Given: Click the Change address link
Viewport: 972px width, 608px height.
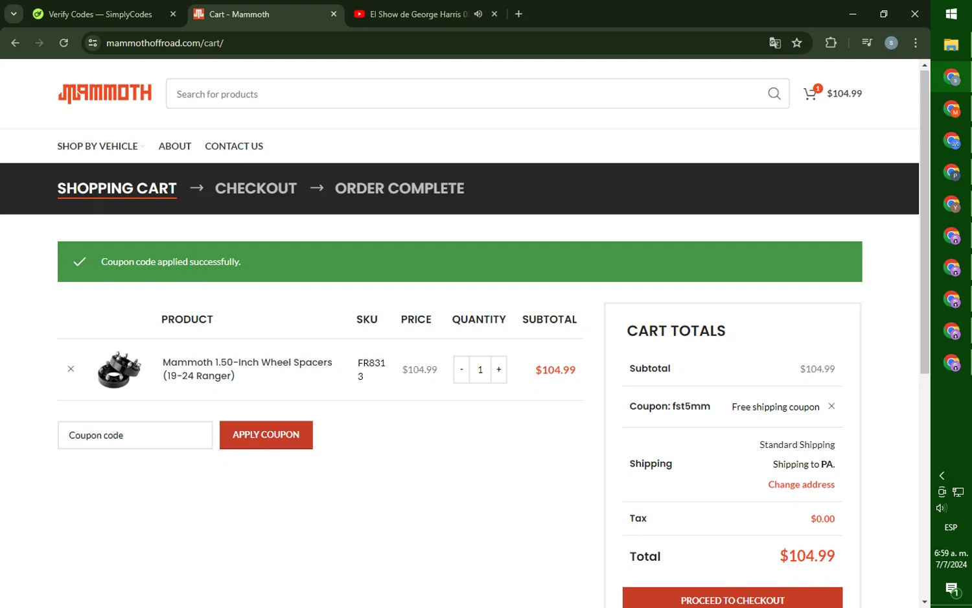Looking at the screenshot, I should click(x=801, y=484).
